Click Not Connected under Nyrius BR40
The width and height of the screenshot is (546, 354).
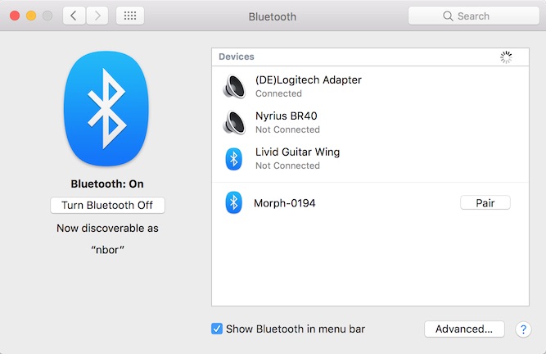[x=287, y=129]
